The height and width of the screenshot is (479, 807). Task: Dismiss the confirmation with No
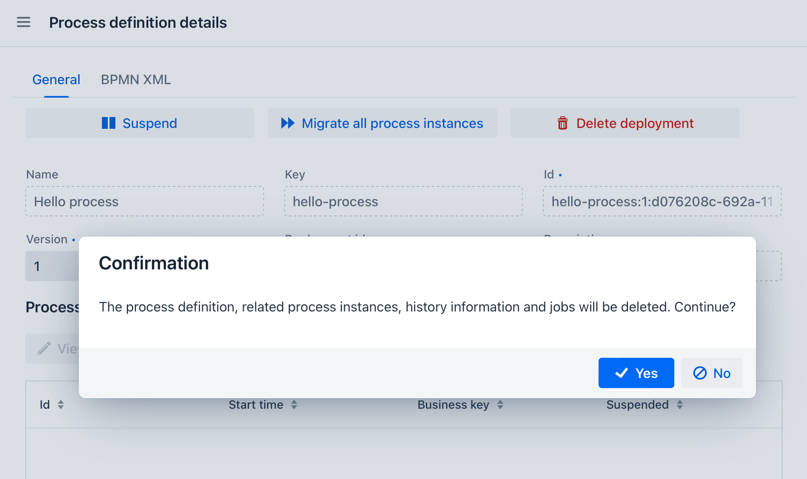(711, 373)
